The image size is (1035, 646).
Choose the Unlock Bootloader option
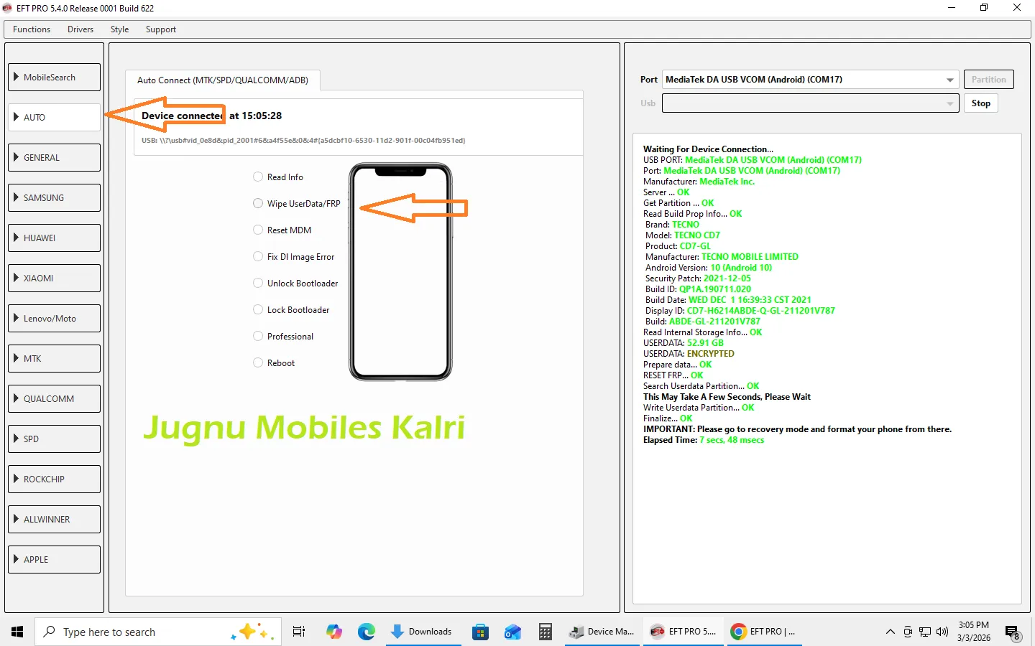(258, 284)
